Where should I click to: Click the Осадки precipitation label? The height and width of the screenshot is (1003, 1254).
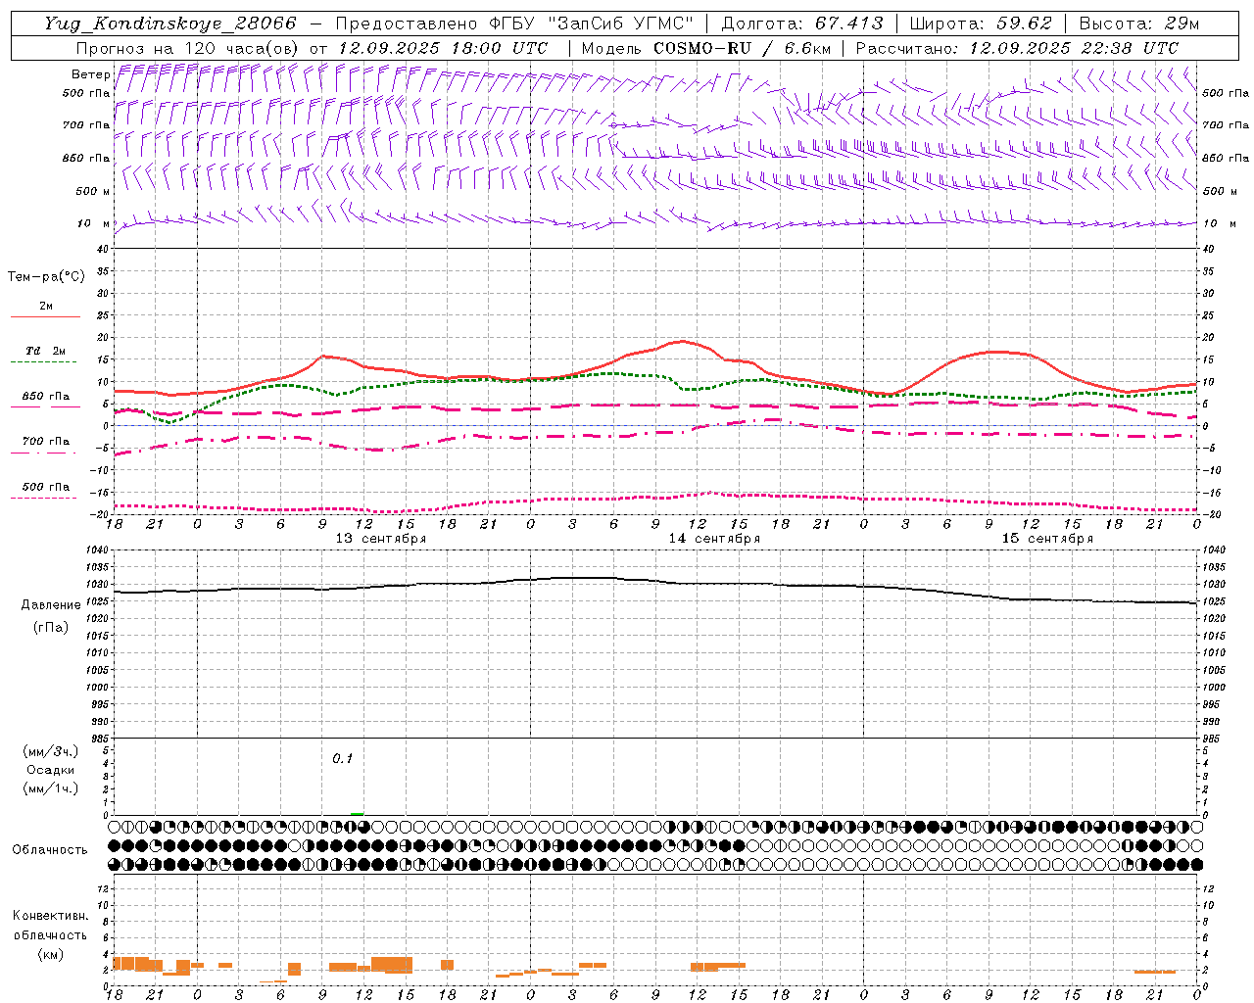(x=50, y=770)
